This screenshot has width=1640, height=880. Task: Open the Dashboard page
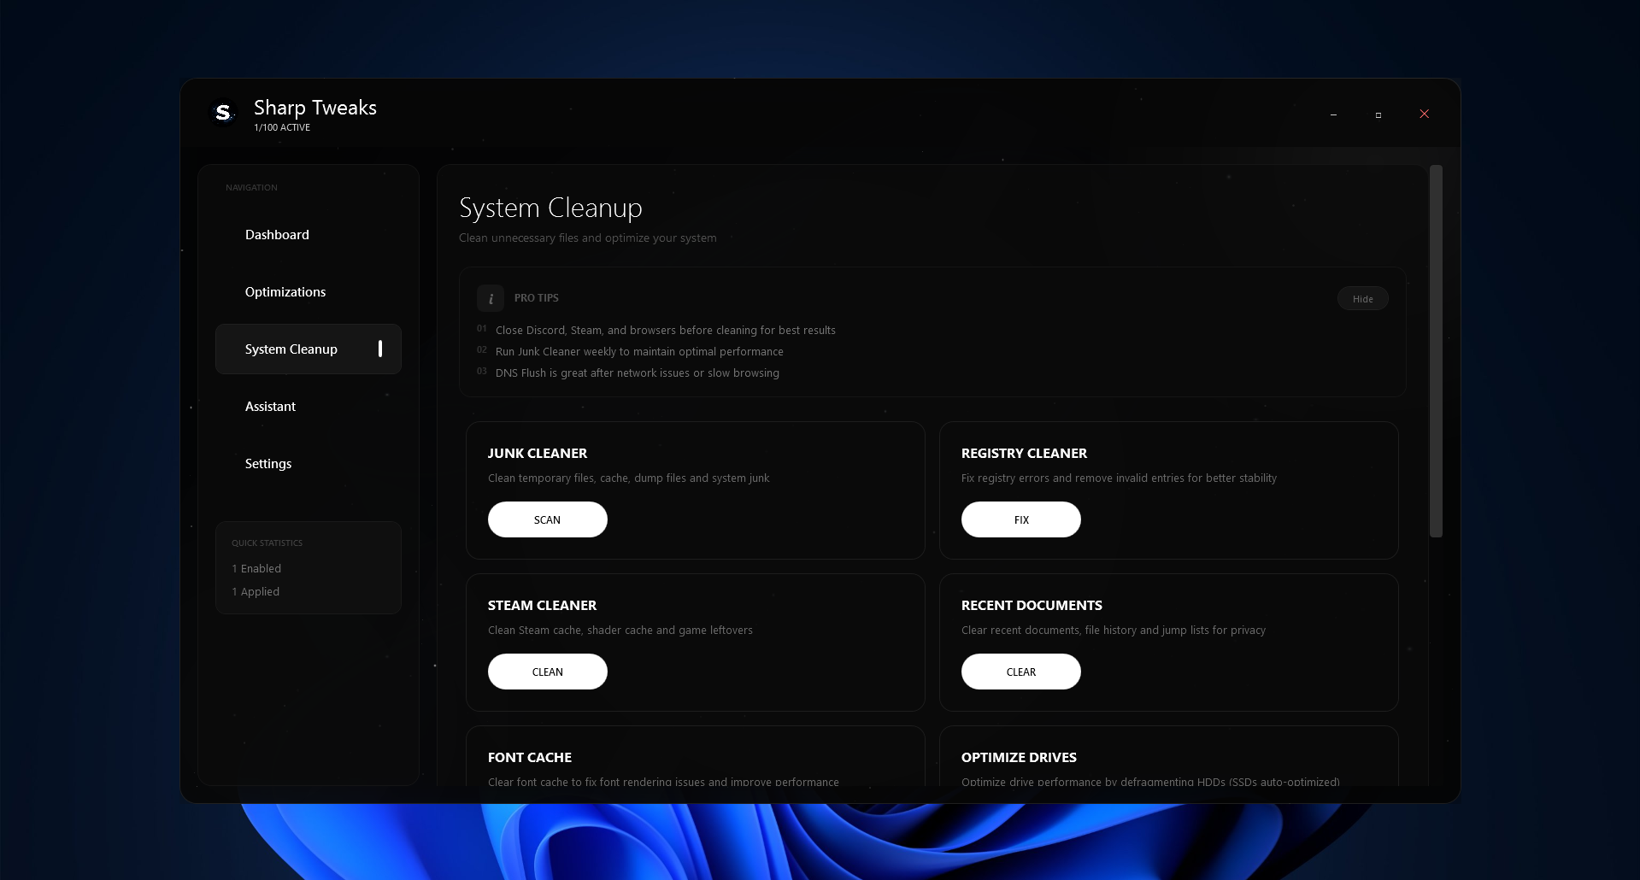click(277, 235)
